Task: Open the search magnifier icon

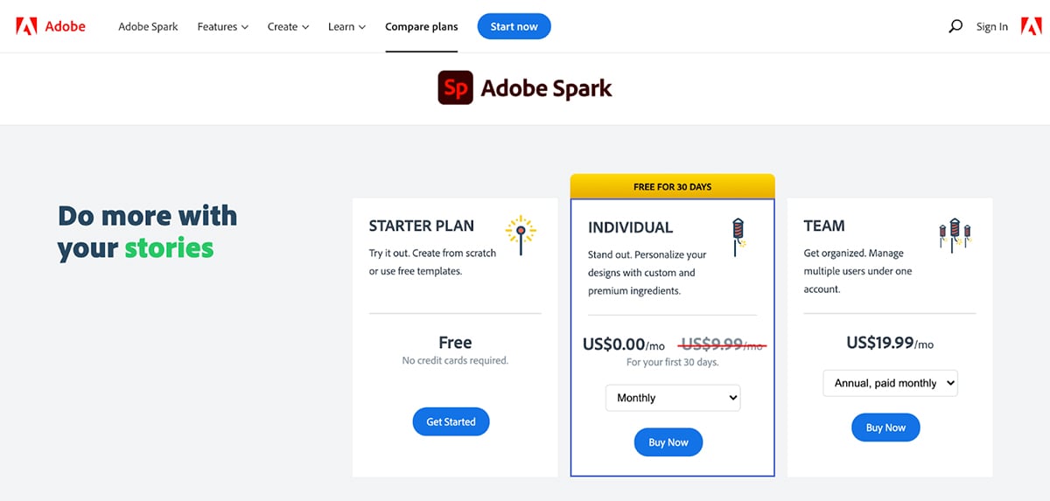Action: 955,26
